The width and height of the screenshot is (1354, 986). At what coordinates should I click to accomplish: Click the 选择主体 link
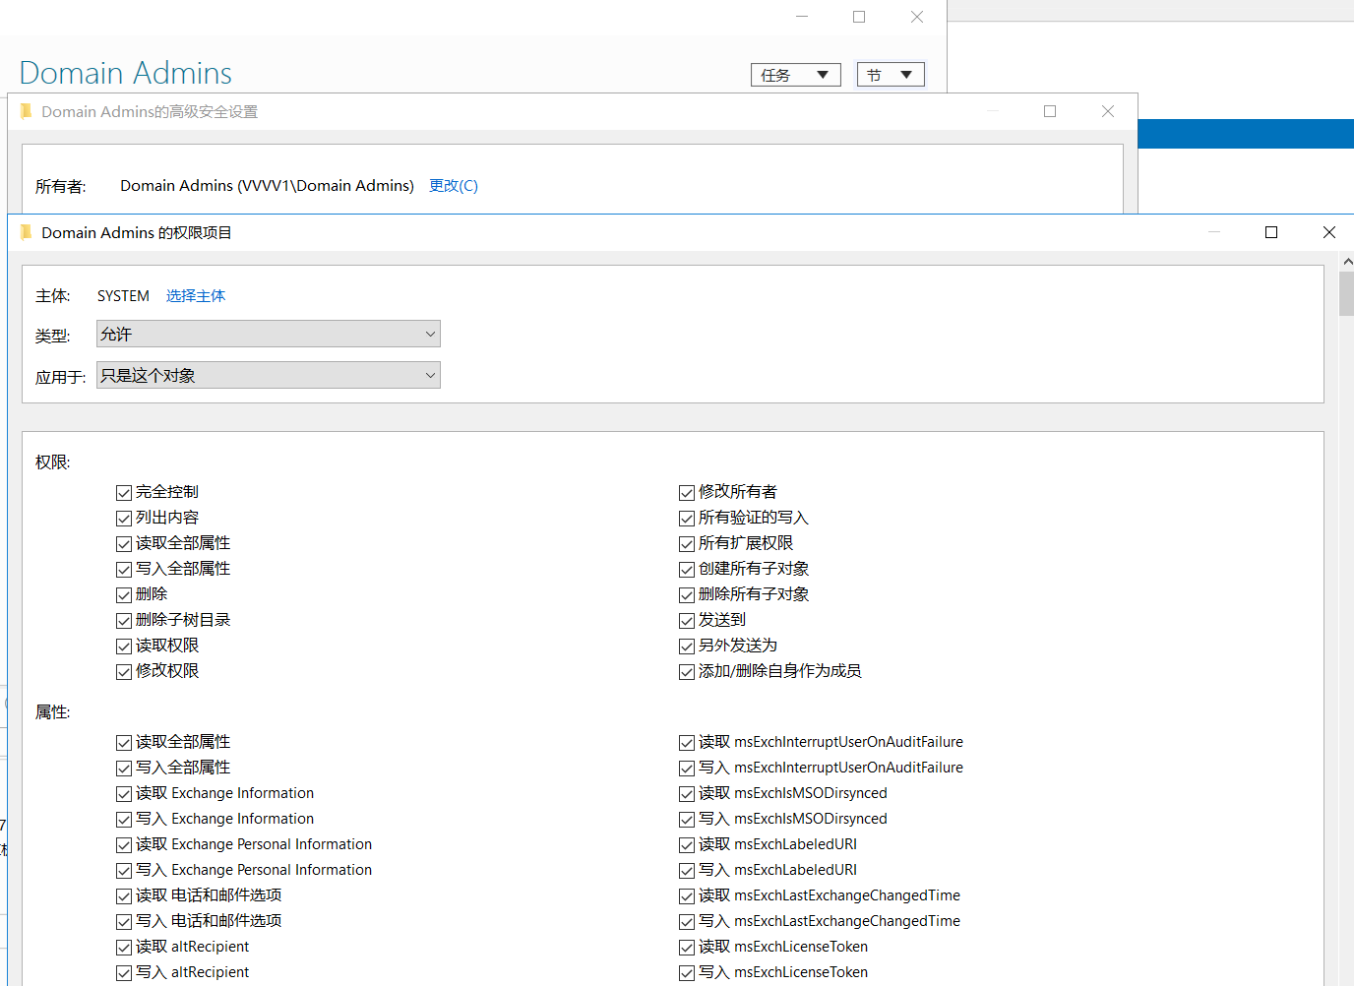click(x=195, y=296)
